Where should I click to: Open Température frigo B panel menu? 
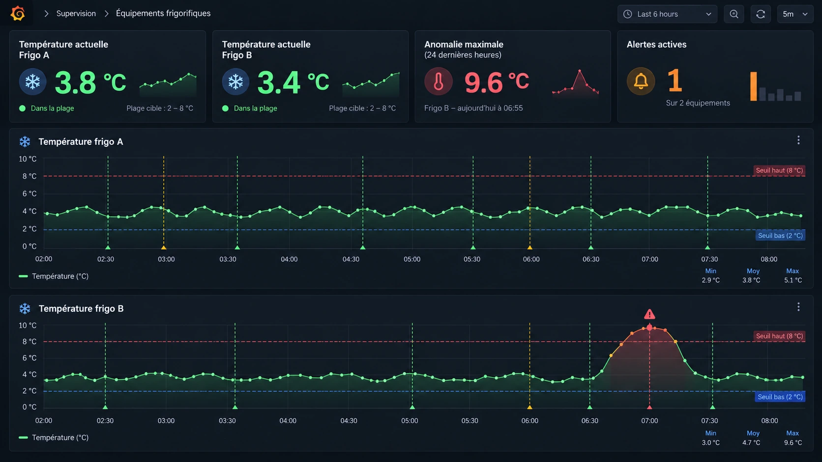click(798, 307)
